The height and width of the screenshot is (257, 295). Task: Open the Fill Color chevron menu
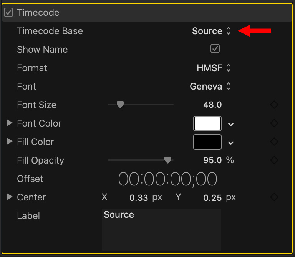(231, 143)
